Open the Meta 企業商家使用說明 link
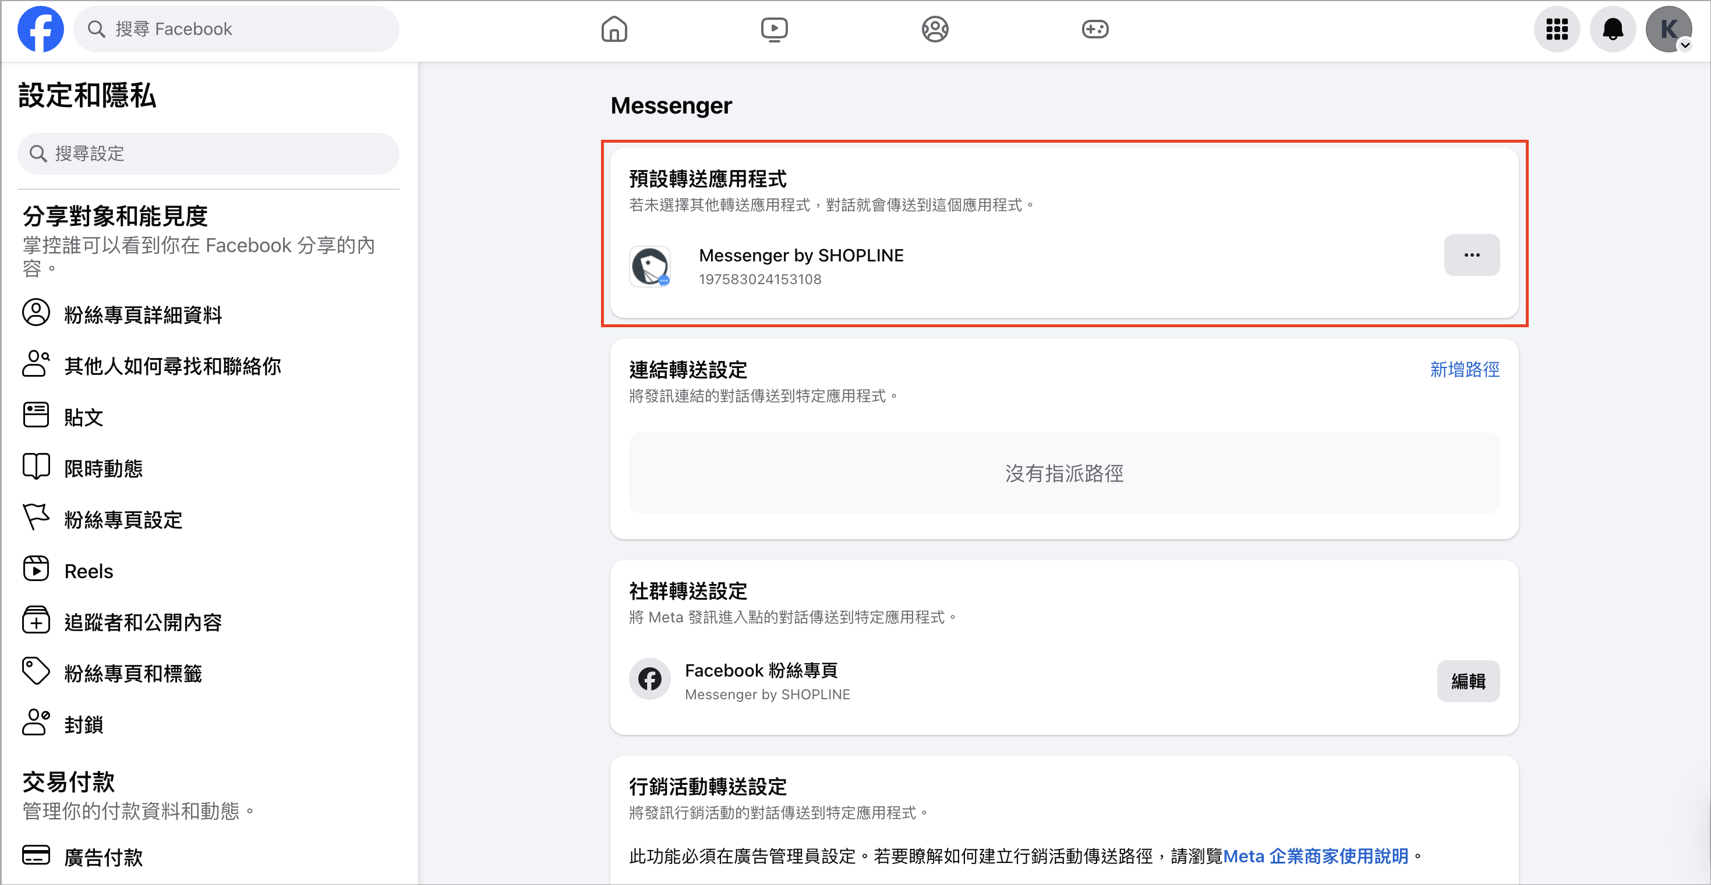Screen dimensions: 1711x885 (x=1316, y=856)
